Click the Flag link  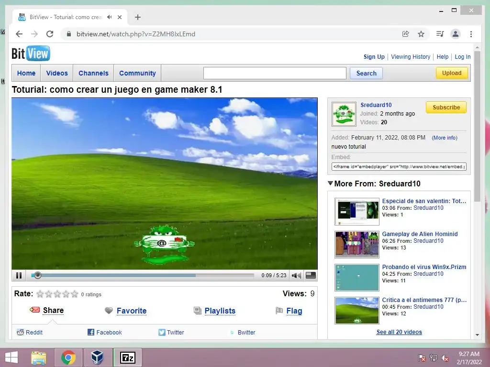point(294,311)
